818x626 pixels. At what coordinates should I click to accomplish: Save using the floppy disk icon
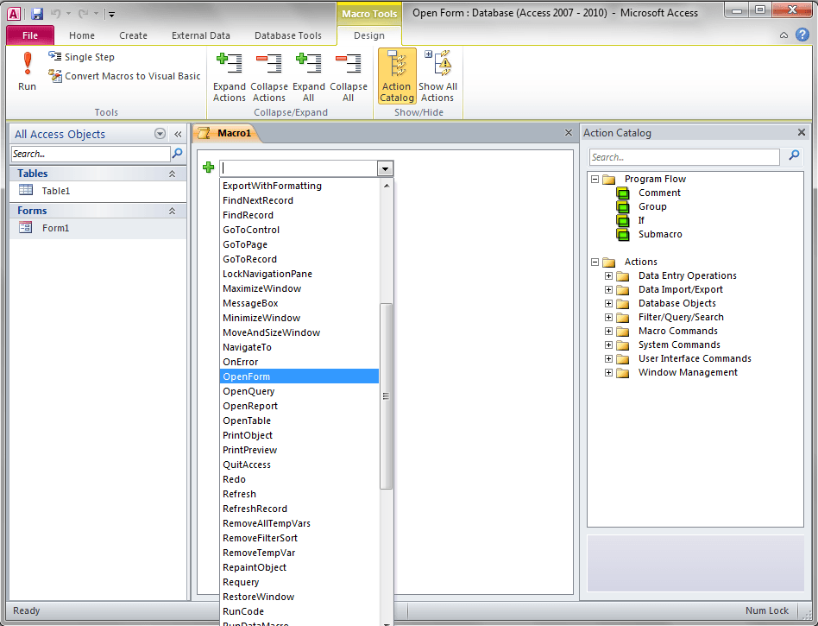click(x=36, y=14)
